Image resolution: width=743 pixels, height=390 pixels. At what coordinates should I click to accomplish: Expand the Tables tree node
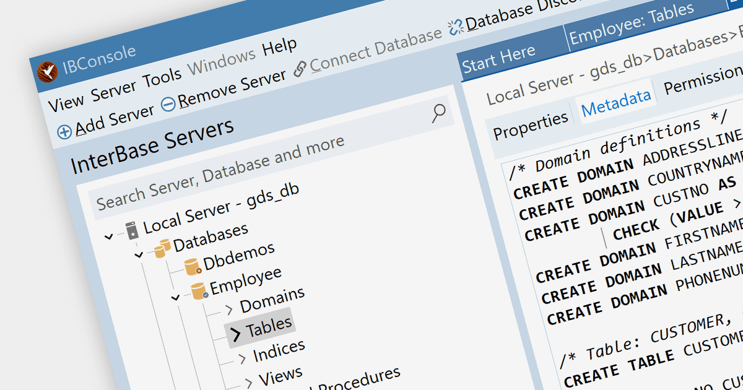coord(235,335)
